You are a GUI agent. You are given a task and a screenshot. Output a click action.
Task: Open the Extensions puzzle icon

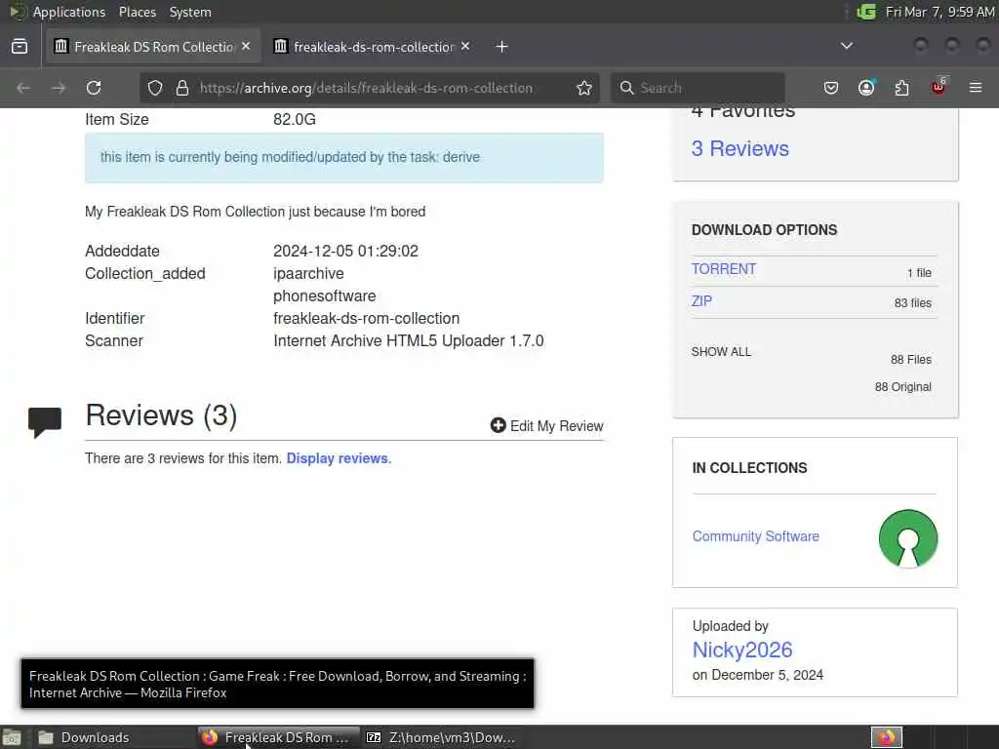901,88
